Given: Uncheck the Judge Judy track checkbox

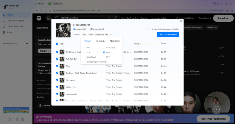Looking at the screenshot, I should click(57, 94).
